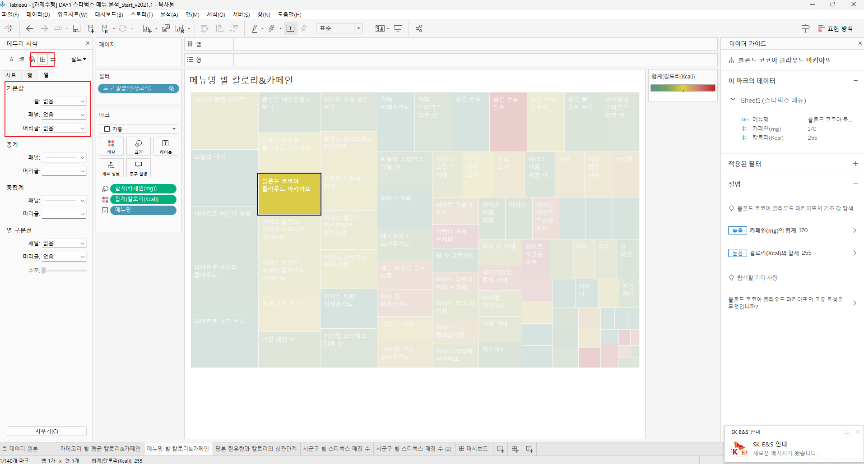864x464 pixels.
Task: Select the shading paint bucket format icon
Action: pos(33,59)
